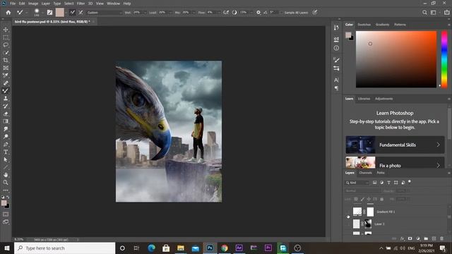Expand the Fundamental Skills chevron

[438, 145]
